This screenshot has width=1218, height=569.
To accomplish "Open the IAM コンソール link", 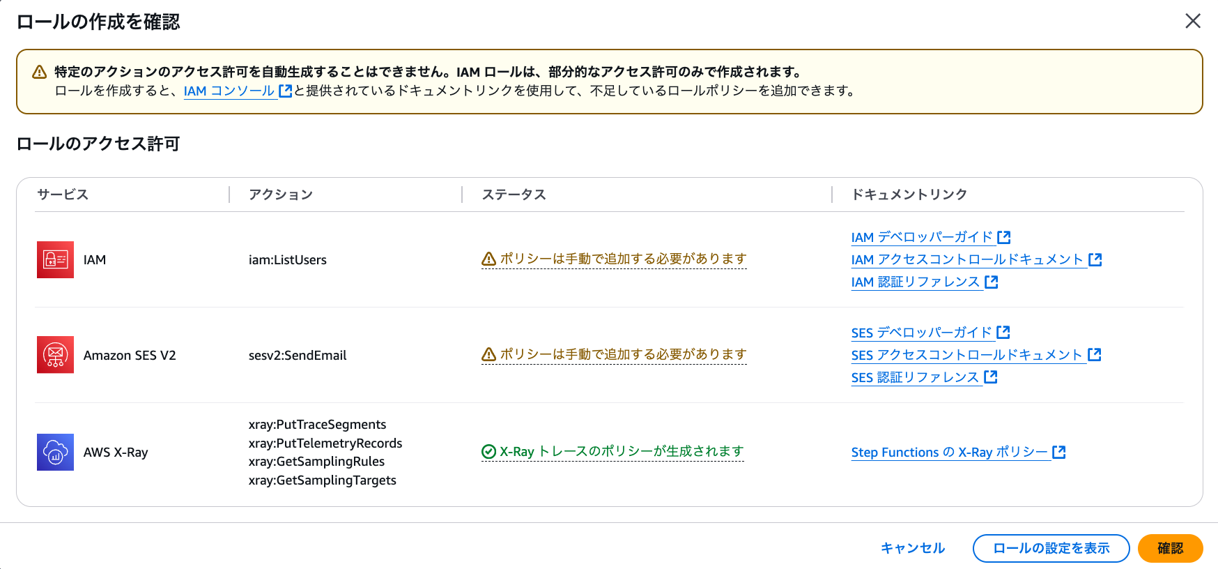I will click(x=229, y=91).
